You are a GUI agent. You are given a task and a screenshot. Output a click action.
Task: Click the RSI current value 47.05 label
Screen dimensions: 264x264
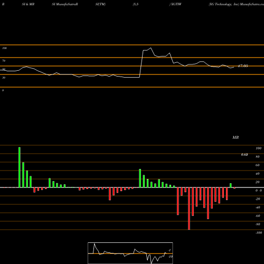(x=243, y=66)
